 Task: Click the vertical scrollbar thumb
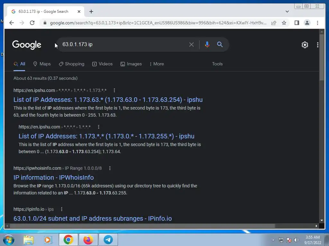pos(322,57)
